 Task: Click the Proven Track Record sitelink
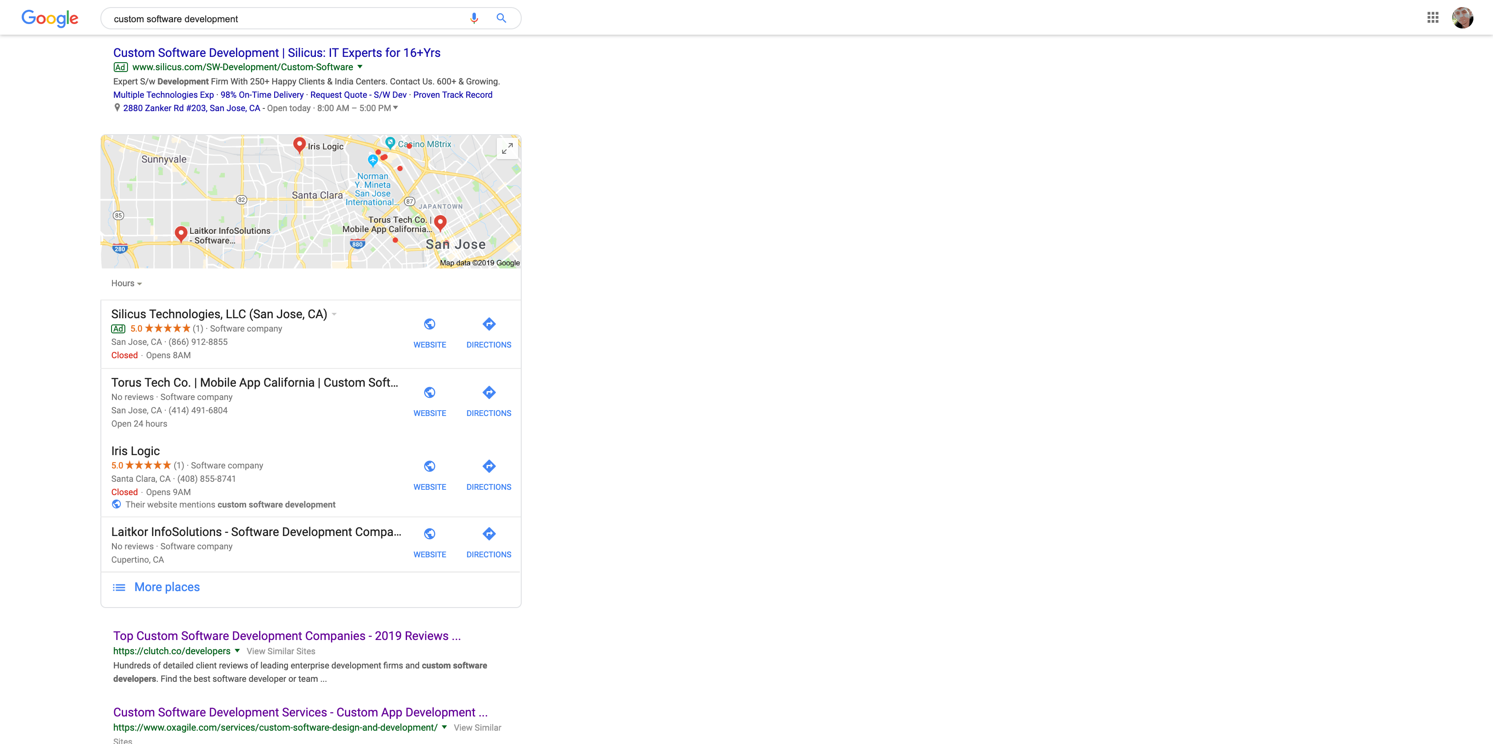click(x=453, y=95)
